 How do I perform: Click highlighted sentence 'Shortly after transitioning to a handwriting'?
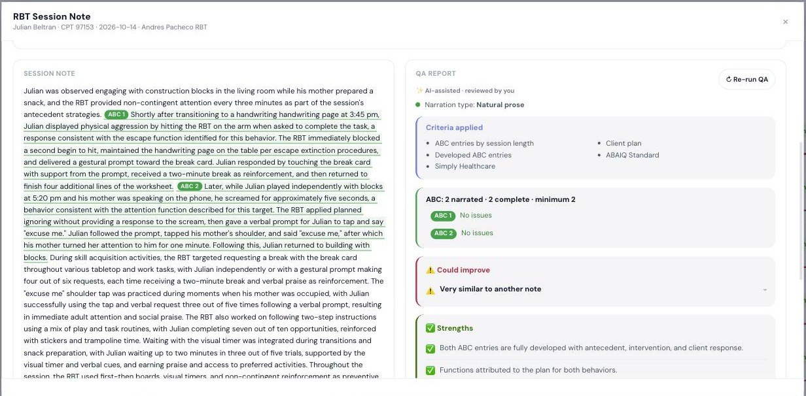(254, 114)
